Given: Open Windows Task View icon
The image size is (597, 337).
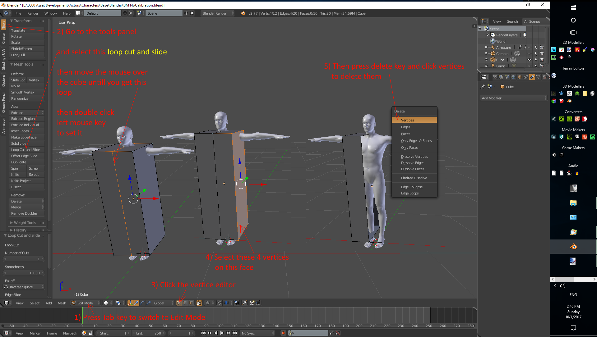Looking at the screenshot, I should click(x=573, y=33).
